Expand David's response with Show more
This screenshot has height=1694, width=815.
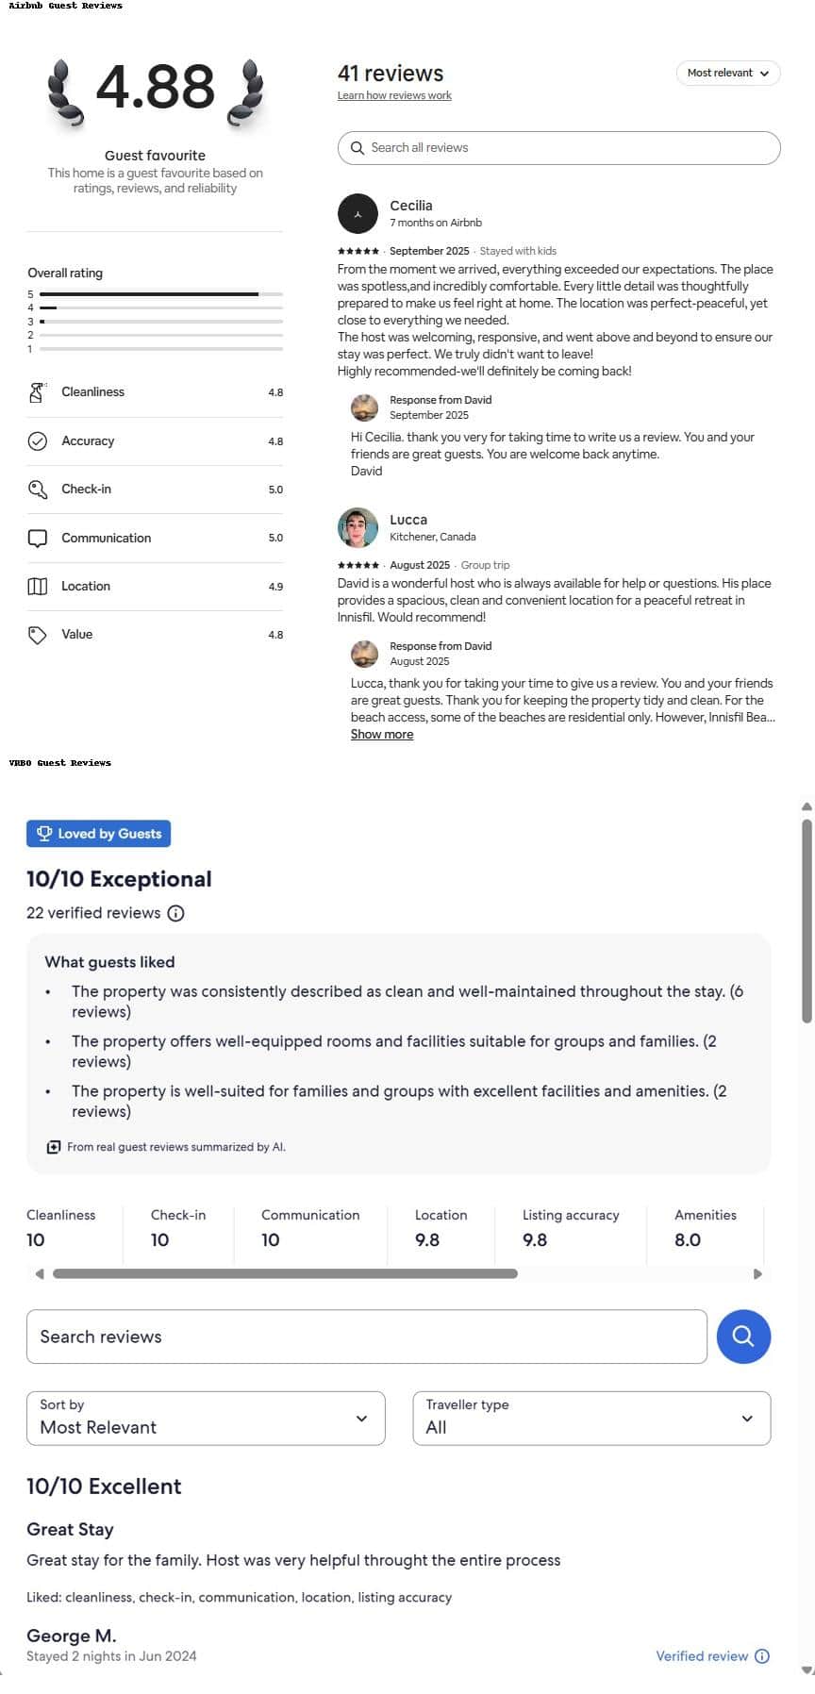pyautogui.click(x=382, y=735)
